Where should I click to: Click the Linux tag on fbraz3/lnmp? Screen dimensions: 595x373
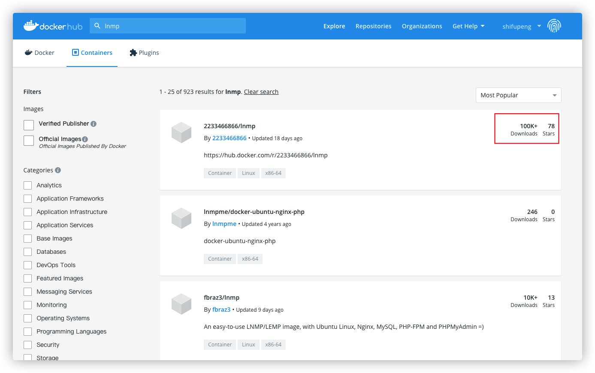(x=248, y=345)
